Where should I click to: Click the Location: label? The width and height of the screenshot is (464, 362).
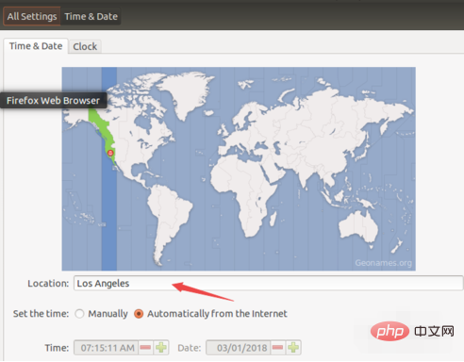click(48, 283)
